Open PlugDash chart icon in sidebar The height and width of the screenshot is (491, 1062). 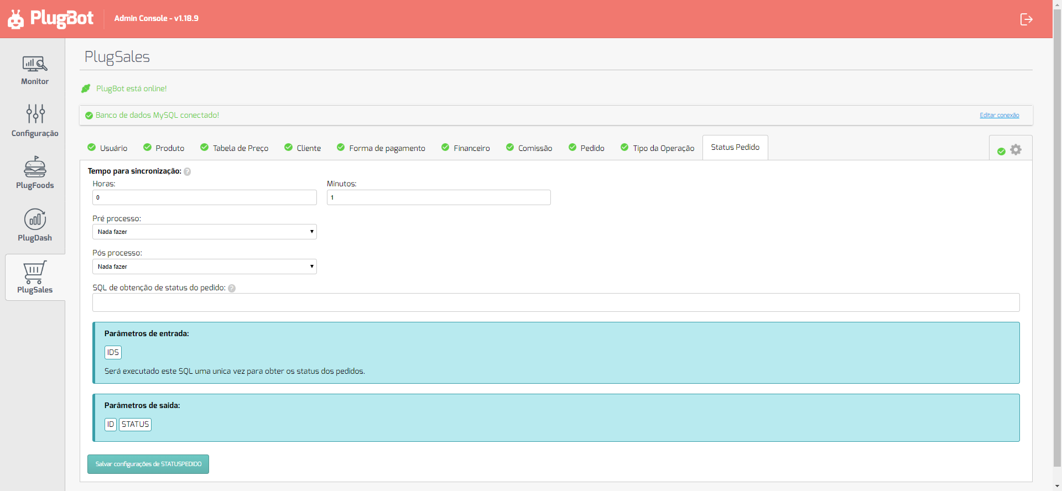point(35,219)
